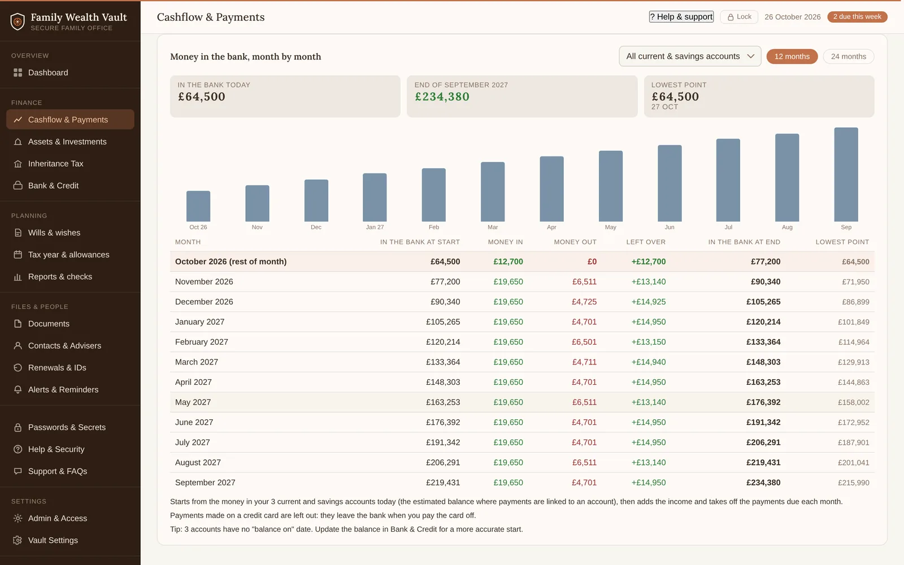Click the Cashflow & Payments chart icon

18,120
